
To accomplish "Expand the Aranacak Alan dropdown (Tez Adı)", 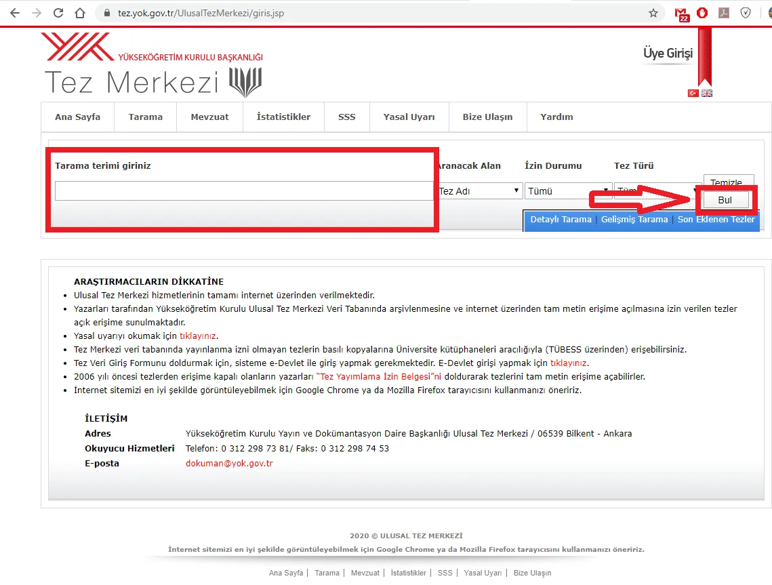I will pos(479,191).
